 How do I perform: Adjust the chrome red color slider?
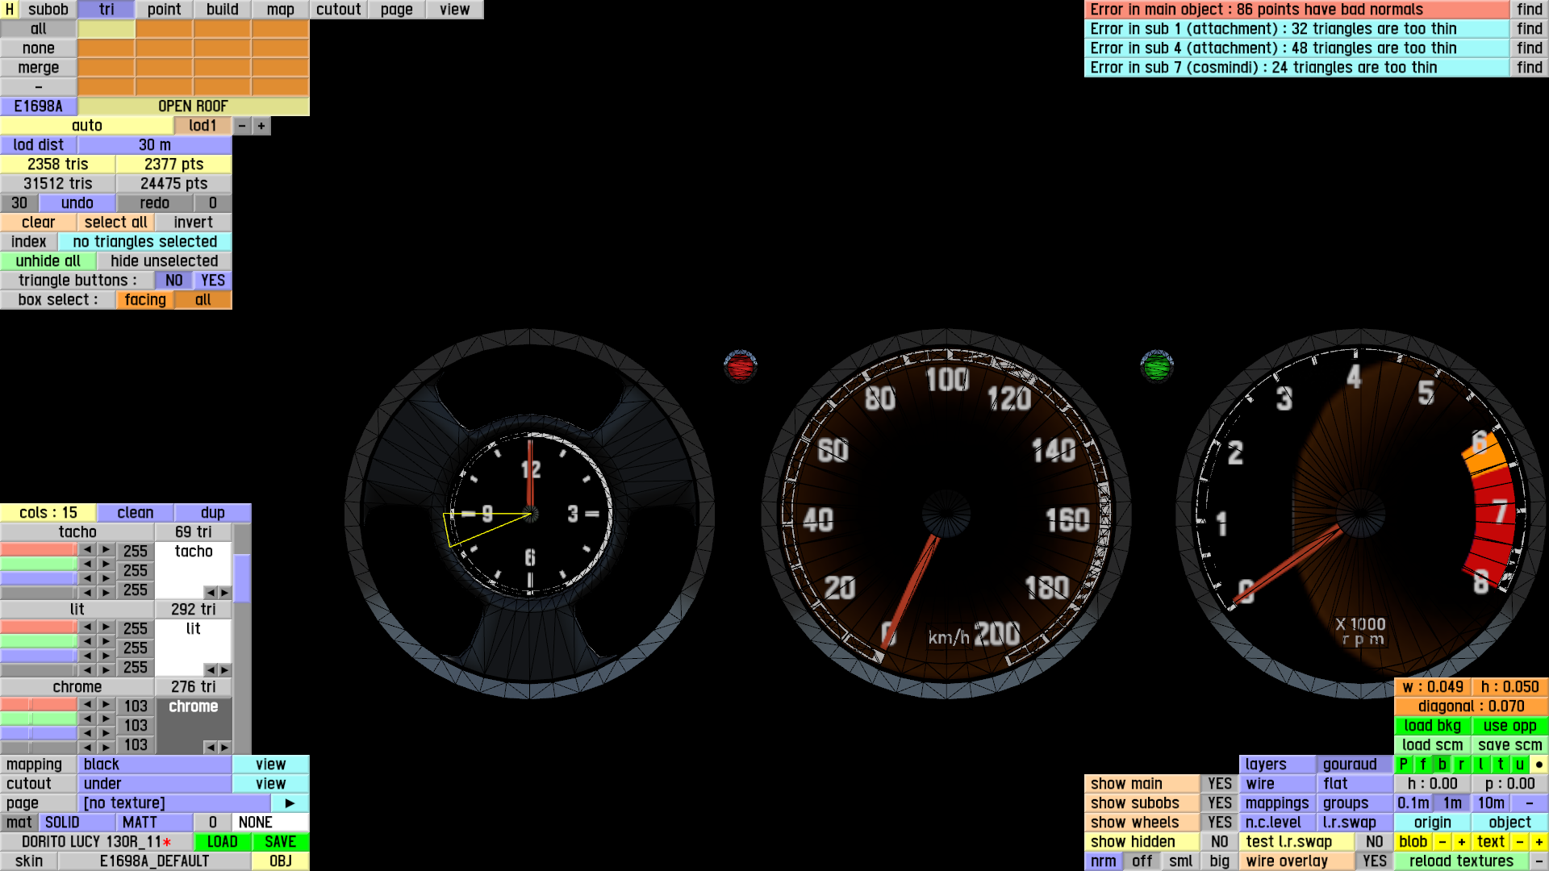coord(39,705)
